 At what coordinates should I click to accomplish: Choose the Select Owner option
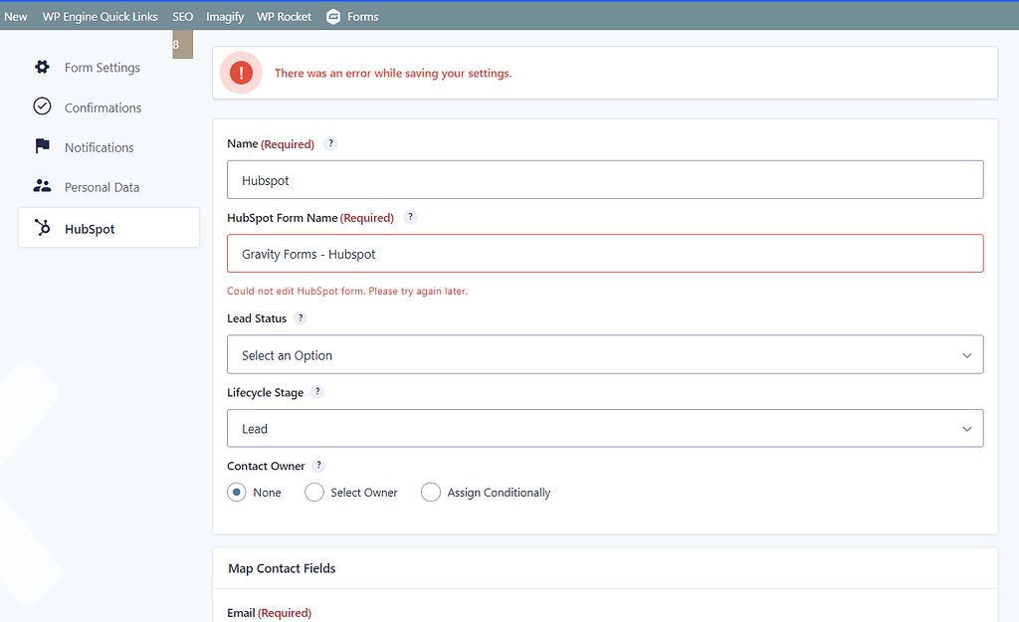(314, 492)
